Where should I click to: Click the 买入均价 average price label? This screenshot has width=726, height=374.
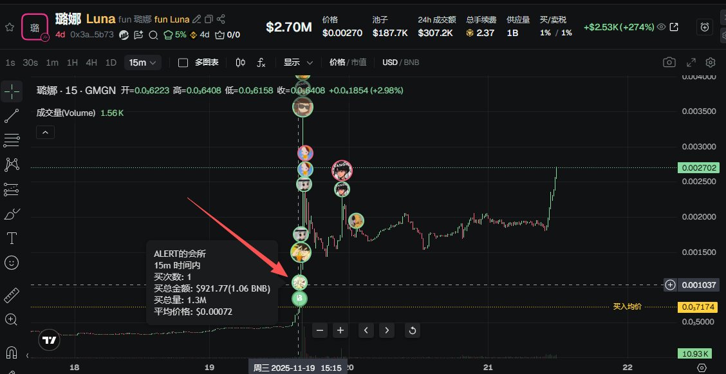click(628, 306)
